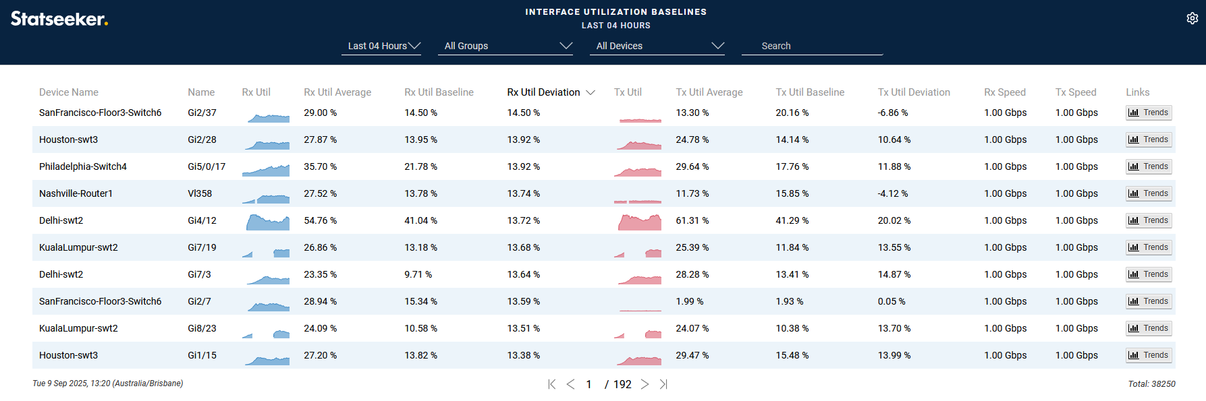This screenshot has height=401, width=1206.
Task: Go to the previous page
Action: (x=570, y=384)
